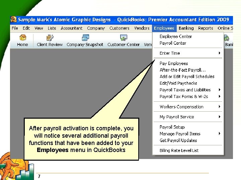Expand the Manage Payroll Items submenu arrow
The height and width of the screenshot is (180, 241).
(x=220, y=133)
